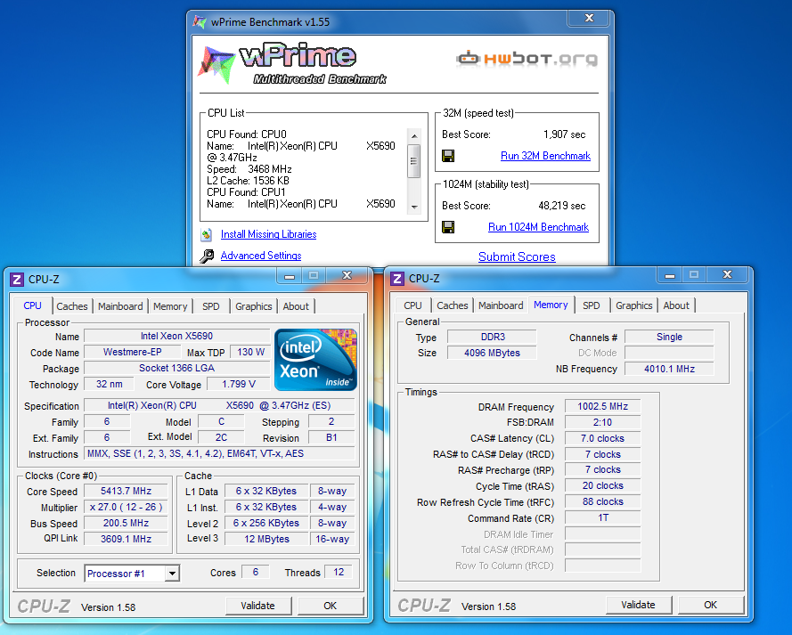Run the 1024M Benchmark
This screenshot has width=792, height=635.
[538, 227]
